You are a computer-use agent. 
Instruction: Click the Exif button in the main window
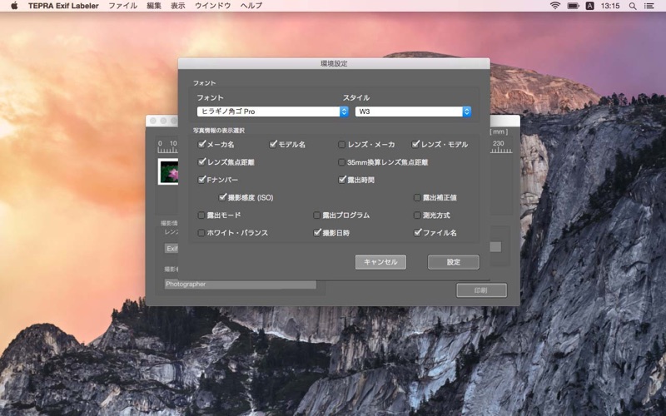click(171, 248)
